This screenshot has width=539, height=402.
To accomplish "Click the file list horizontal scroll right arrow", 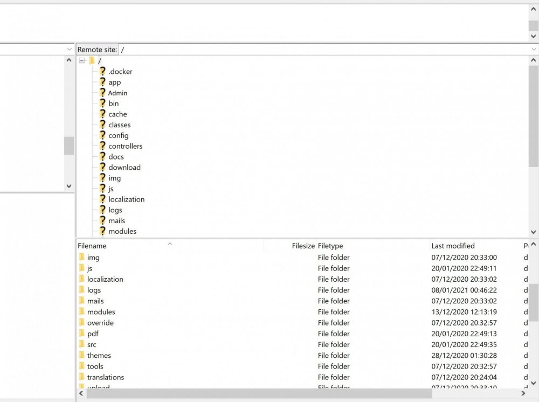I will point(523,393).
